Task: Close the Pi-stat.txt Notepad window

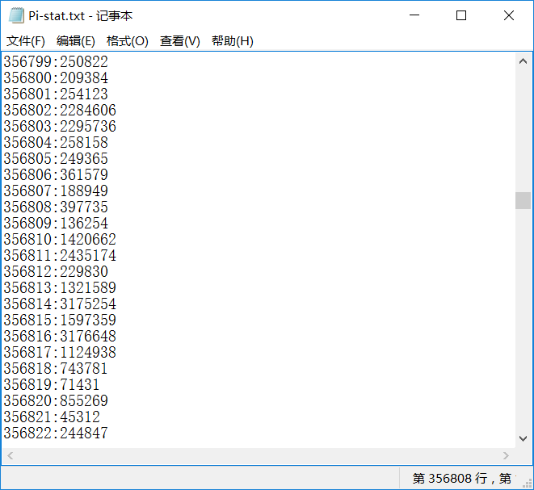Action: [x=508, y=15]
